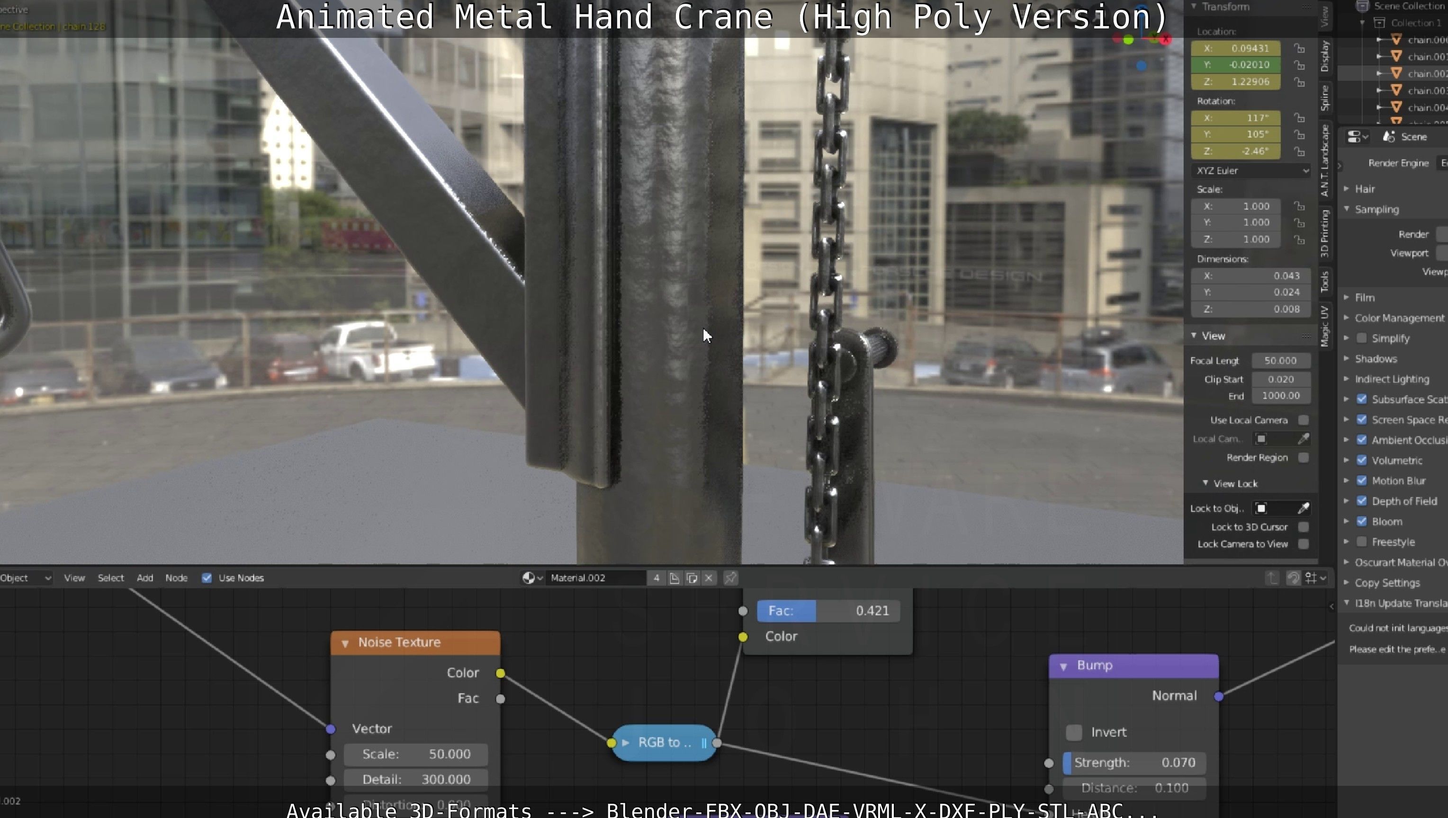Click the lock icon next to Rotation X
The image size is (1448, 818).
click(x=1299, y=118)
